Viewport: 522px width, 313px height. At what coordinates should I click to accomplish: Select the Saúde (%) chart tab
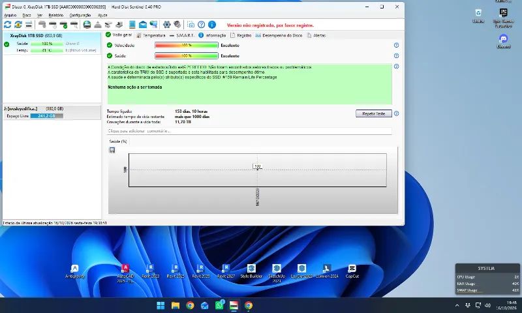tap(118, 142)
